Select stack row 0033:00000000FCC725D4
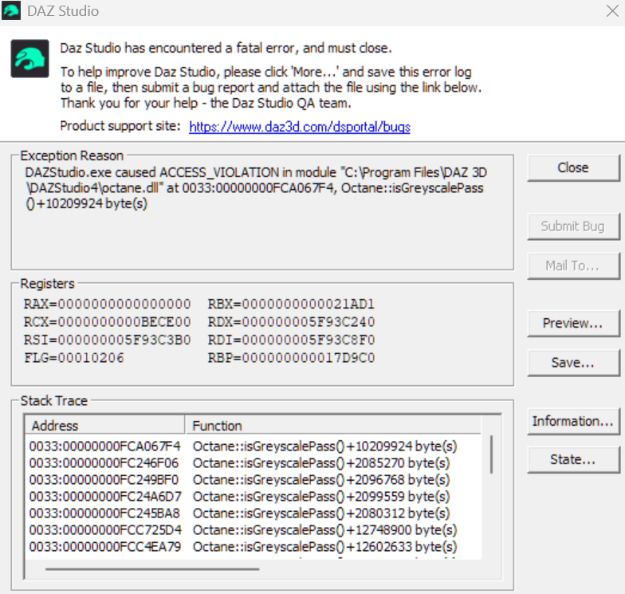This screenshot has width=625, height=594. coord(105,529)
